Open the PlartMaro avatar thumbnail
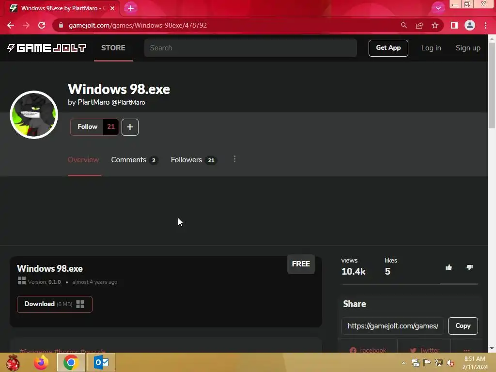The image size is (496, 372). [x=34, y=115]
